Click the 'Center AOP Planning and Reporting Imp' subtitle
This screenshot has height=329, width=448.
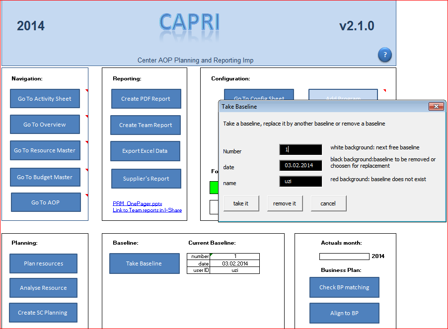pyautogui.click(x=195, y=60)
